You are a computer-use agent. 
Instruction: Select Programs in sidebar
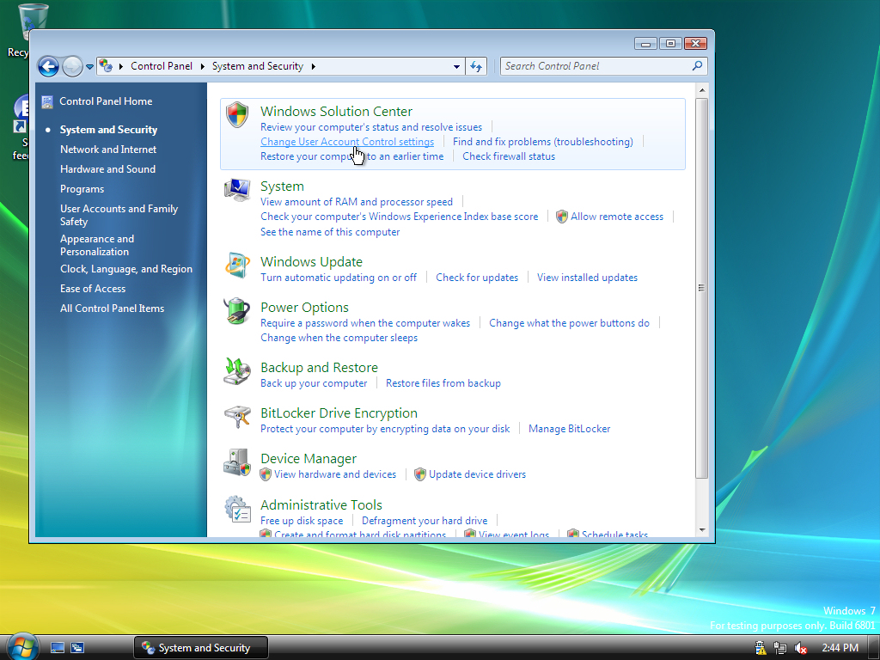pyautogui.click(x=82, y=189)
